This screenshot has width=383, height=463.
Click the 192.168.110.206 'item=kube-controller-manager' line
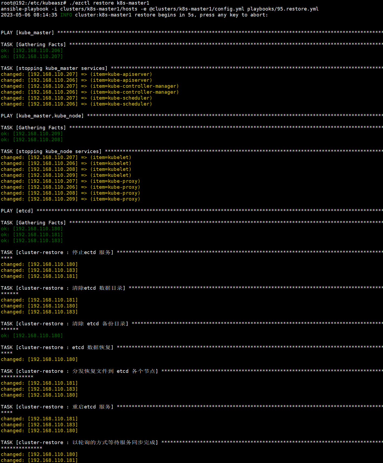(90, 92)
